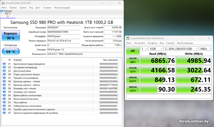Click status icon of attribute 01 critical warning
Screen dimensions: 214x127
click(4, 64)
